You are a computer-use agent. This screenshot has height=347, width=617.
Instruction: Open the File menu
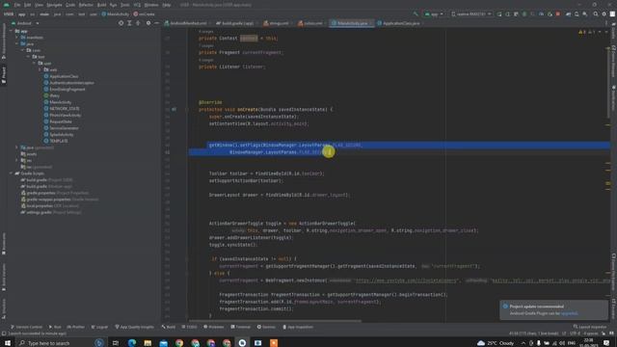[x=17, y=5]
